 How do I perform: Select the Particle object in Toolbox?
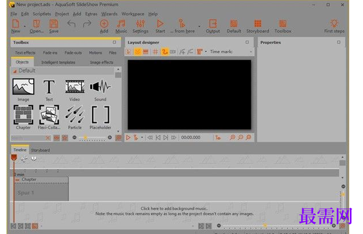click(x=74, y=117)
